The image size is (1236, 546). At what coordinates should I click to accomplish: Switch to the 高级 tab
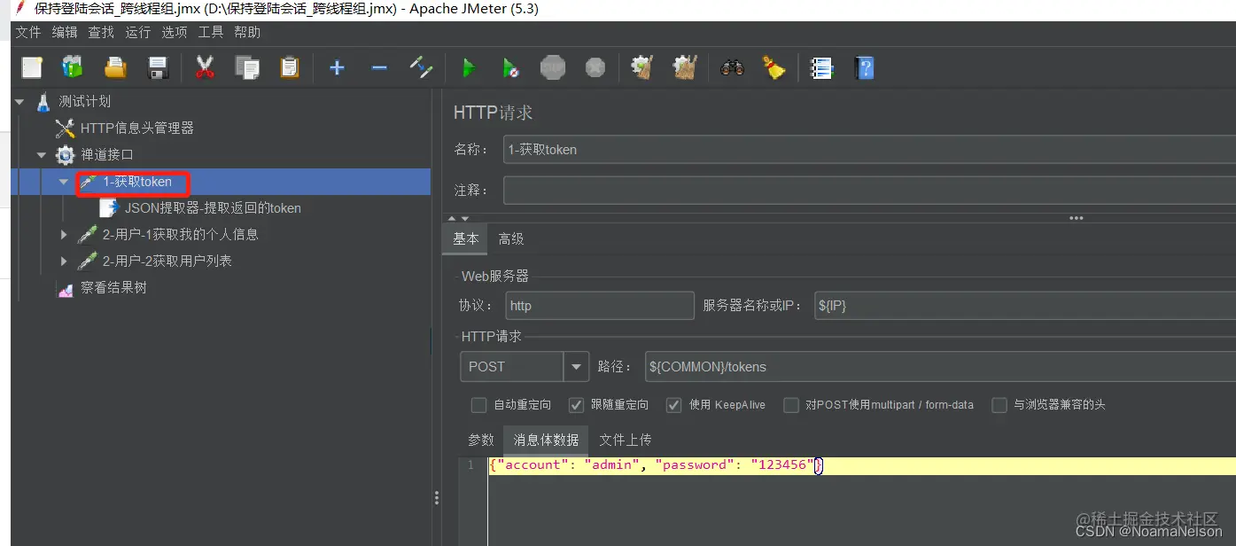[x=510, y=238]
